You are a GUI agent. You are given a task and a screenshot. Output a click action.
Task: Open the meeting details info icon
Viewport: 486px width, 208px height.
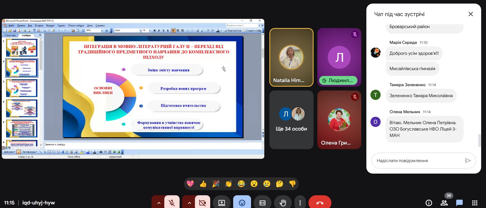pos(429,203)
